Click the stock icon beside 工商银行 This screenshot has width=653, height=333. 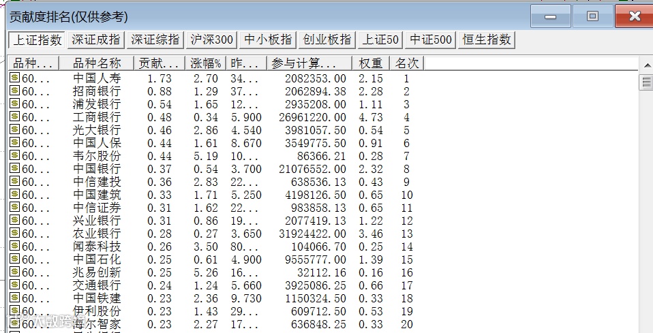[14, 116]
